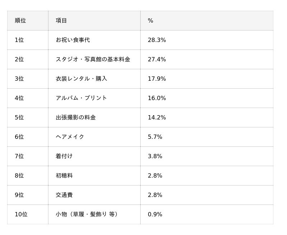Click the 順位 column header
Viewport: 287px width, 235px height.
tap(20, 21)
